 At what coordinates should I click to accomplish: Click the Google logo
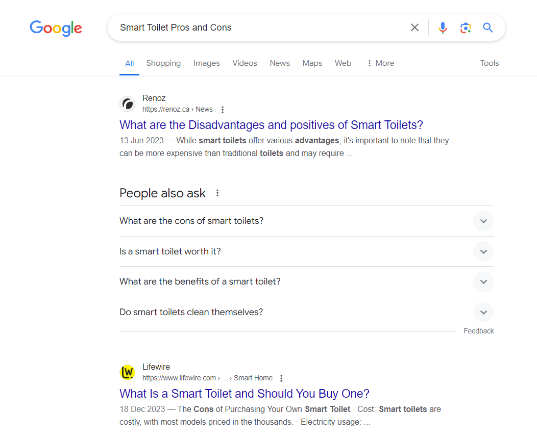[56, 28]
